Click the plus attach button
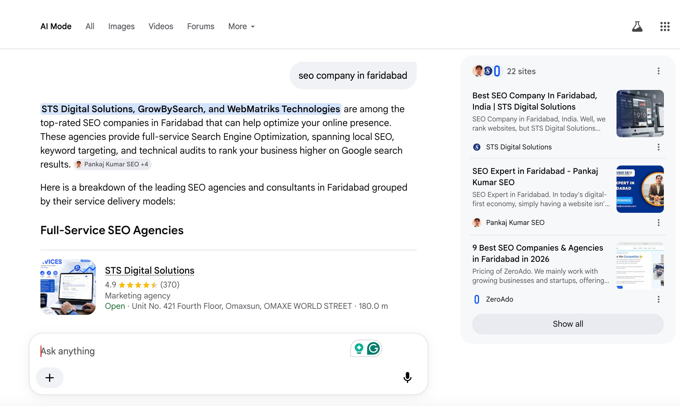Screen dimensions: 680x406 point(50,377)
